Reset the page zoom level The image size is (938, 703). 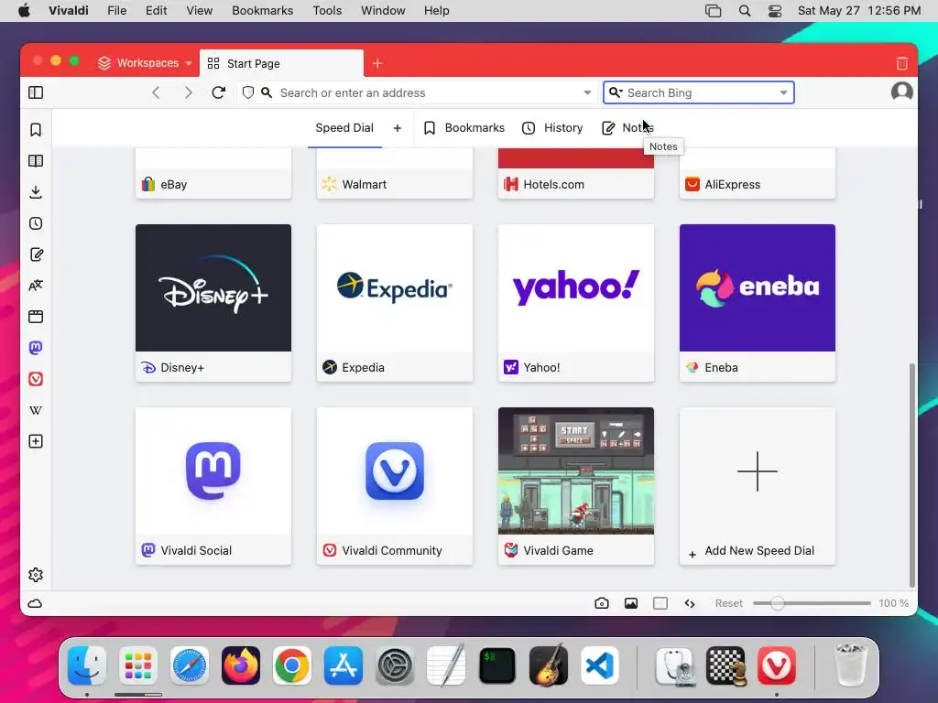pyautogui.click(x=728, y=603)
